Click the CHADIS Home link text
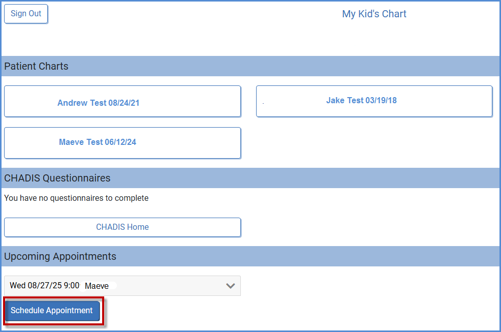This screenshot has height=332, width=501. pyautogui.click(x=122, y=227)
